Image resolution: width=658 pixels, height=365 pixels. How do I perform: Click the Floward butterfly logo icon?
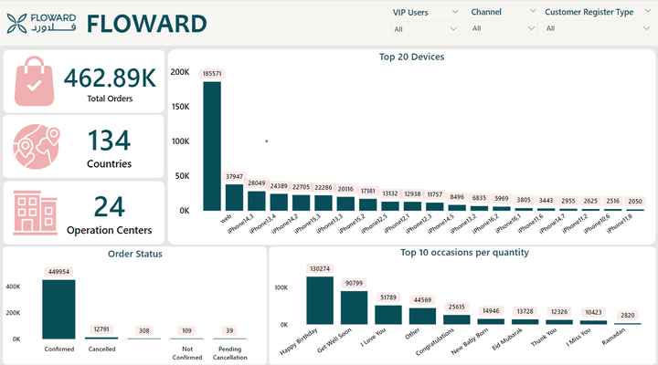[x=16, y=23]
